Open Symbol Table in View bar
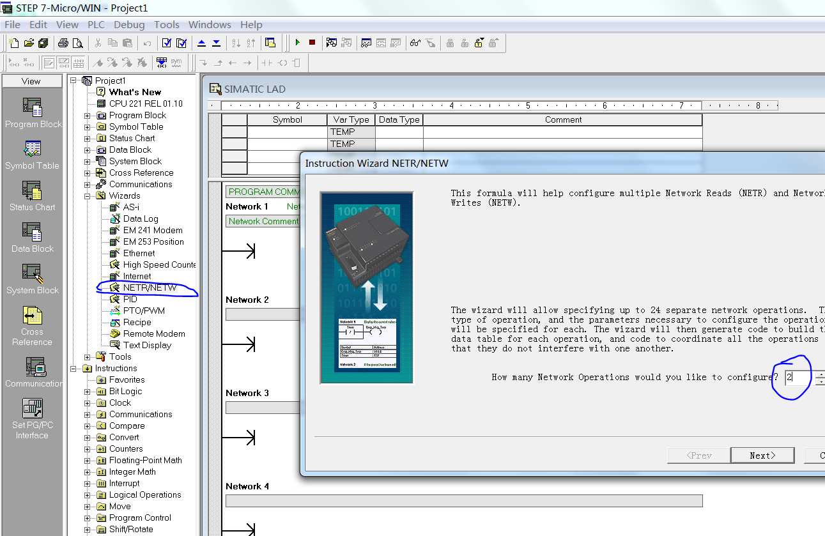This screenshot has width=825, height=536. (x=33, y=155)
